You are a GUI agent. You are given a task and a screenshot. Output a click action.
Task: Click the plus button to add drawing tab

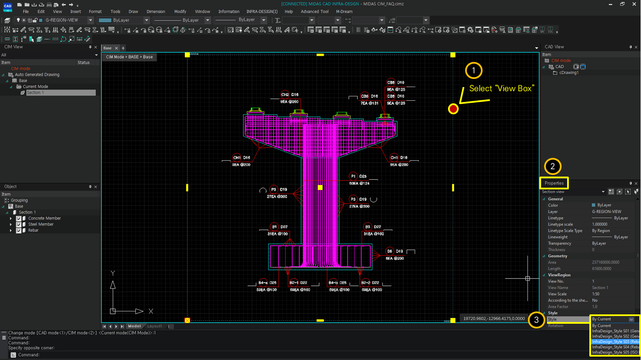point(123,48)
